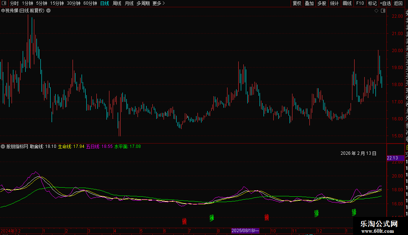Select the 60分钟 timeframe
408x235 pixels.
[90, 3]
